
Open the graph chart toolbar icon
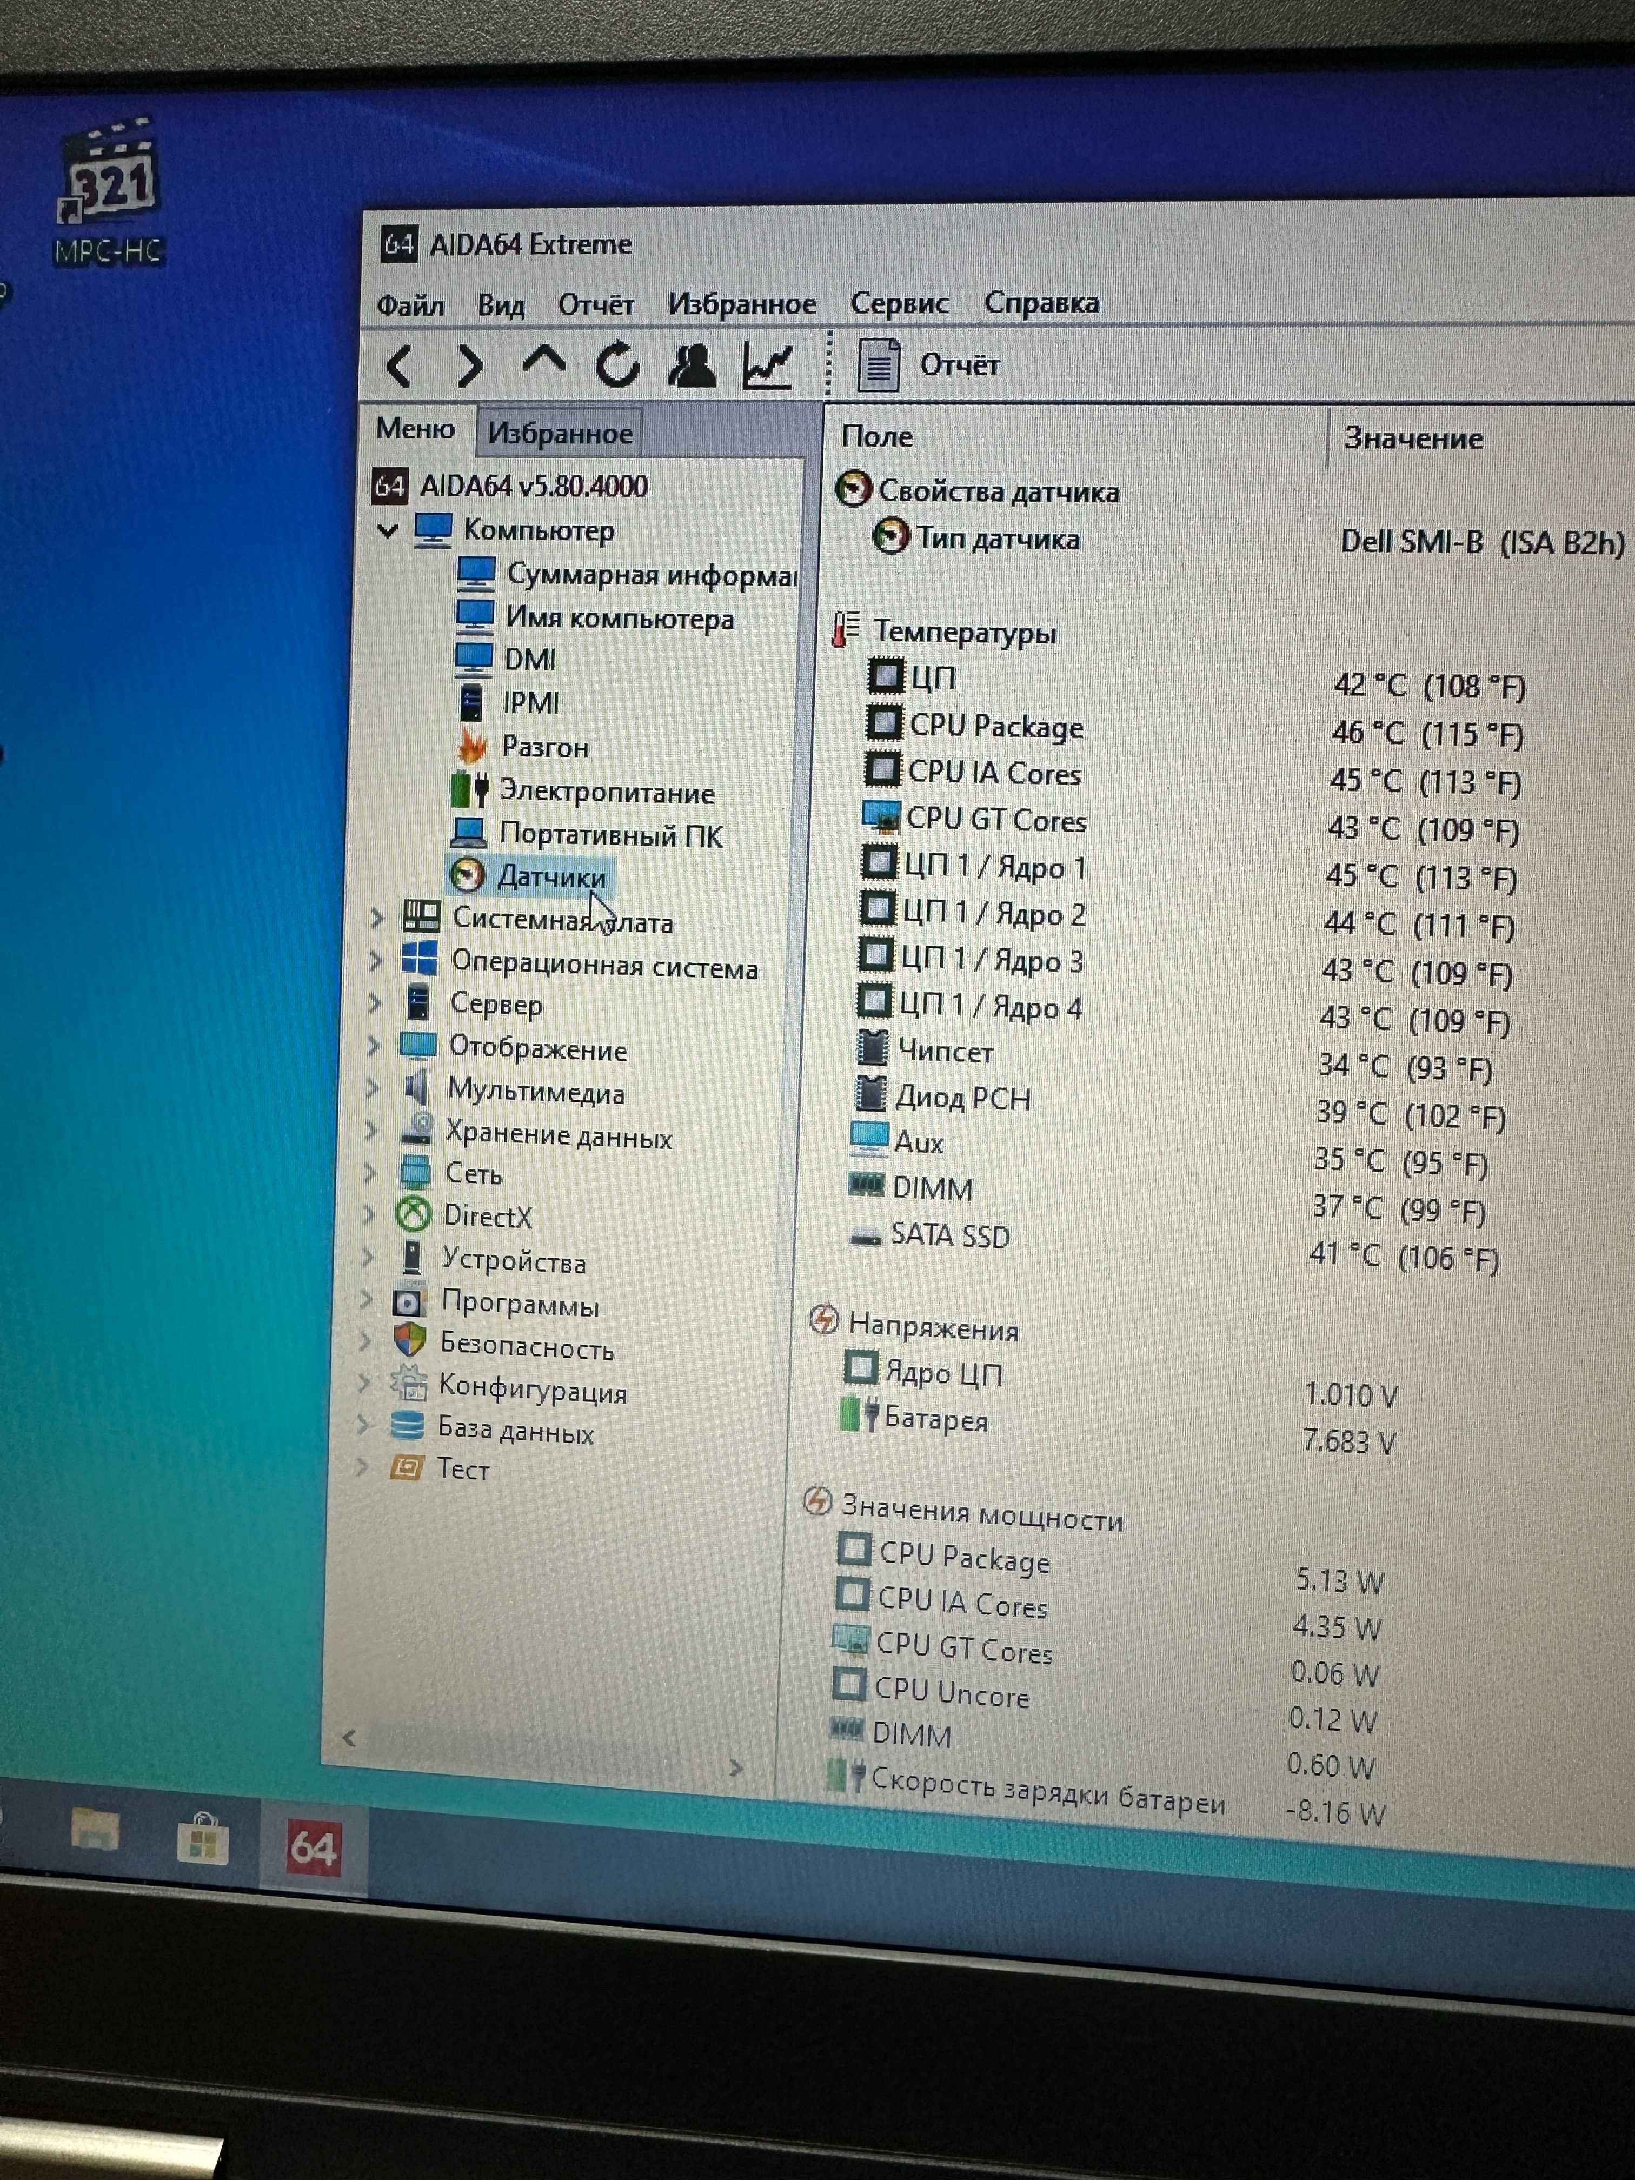(768, 364)
